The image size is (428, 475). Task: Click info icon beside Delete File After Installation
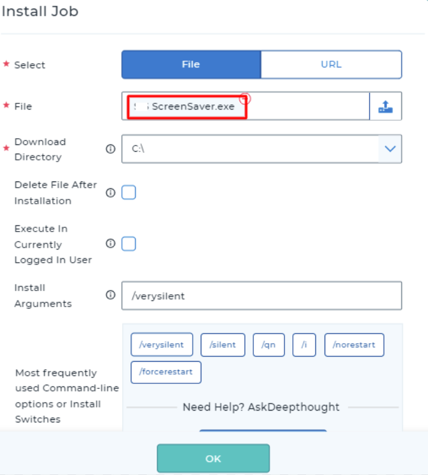(x=110, y=193)
